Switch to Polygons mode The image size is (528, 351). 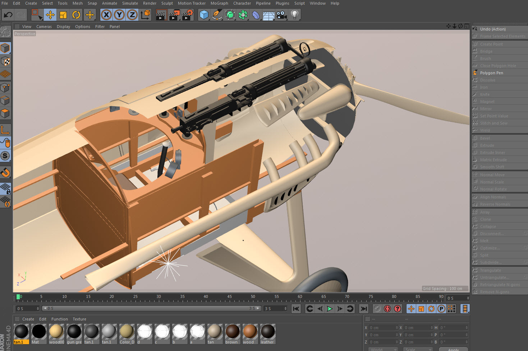tap(5, 114)
